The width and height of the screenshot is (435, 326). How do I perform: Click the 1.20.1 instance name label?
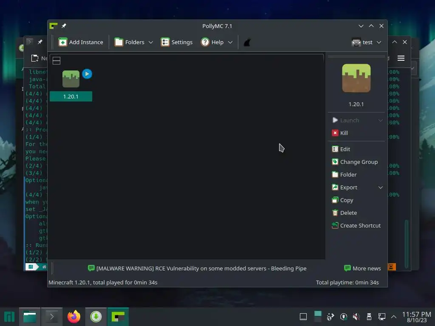tap(71, 96)
